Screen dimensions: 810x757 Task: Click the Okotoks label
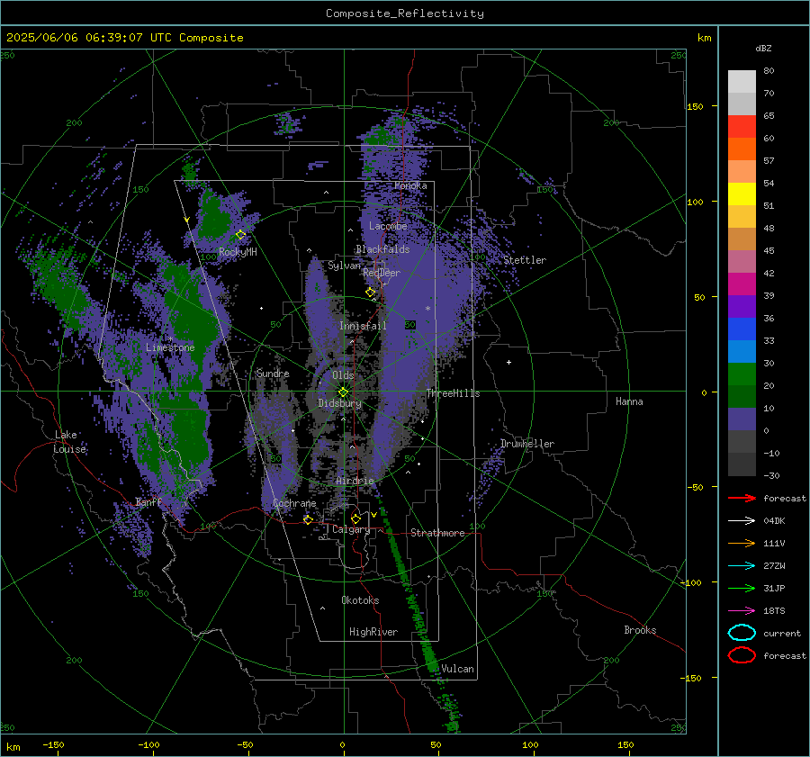pos(360,600)
